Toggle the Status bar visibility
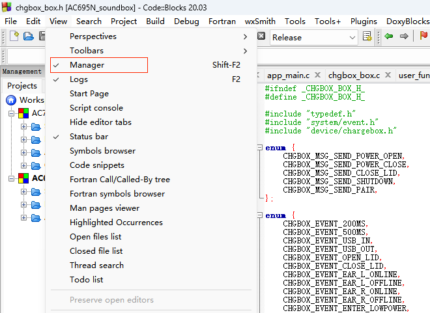This screenshot has width=430, height=313. point(151,137)
